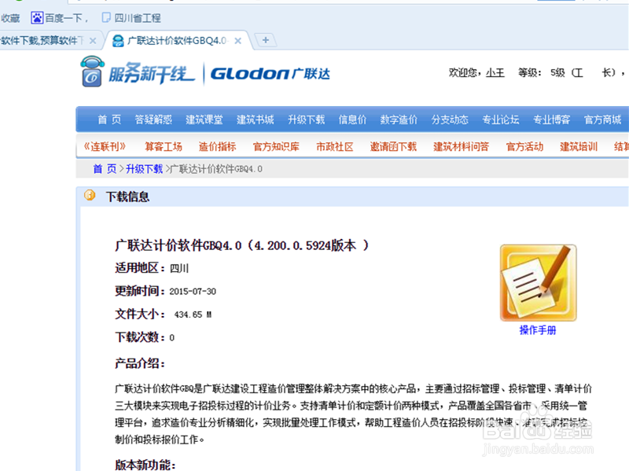Open 答疑解惑 navigation item
629x471 pixels.
click(x=153, y=120)
